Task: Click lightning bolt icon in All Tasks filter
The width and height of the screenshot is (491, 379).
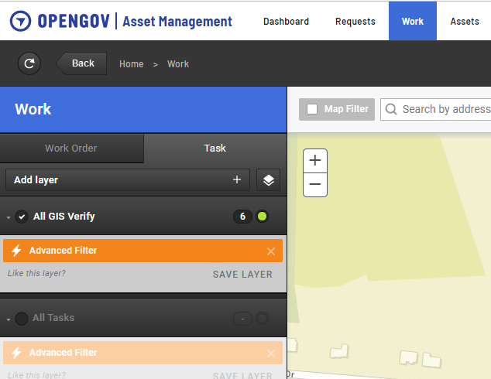Action: point(16,353)
